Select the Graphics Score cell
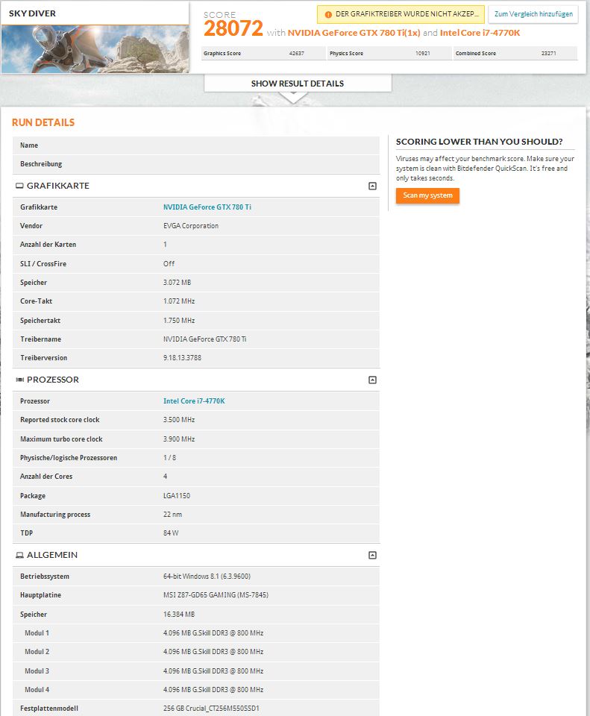This screenshot has width=590, height=716. (263, 54)
